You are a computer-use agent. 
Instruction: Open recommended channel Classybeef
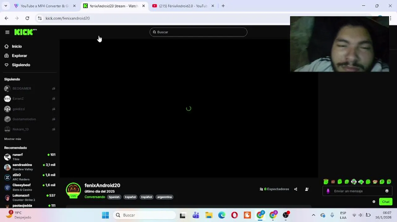click(x=30, y=187)
